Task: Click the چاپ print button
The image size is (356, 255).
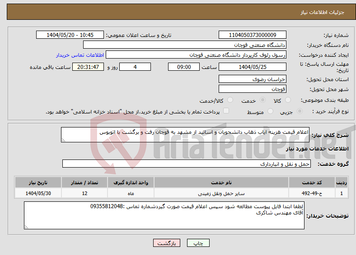Action: click(x=198, y=243)
